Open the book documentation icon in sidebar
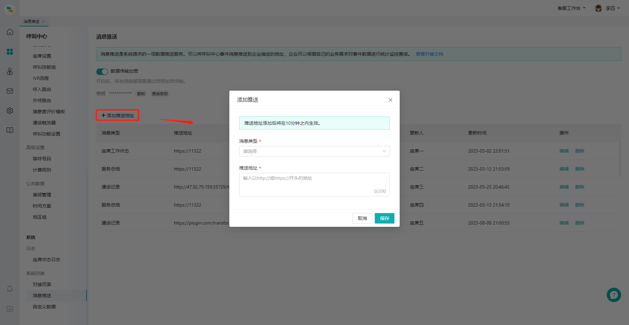 pyautogui.click(x=10, y=130)
